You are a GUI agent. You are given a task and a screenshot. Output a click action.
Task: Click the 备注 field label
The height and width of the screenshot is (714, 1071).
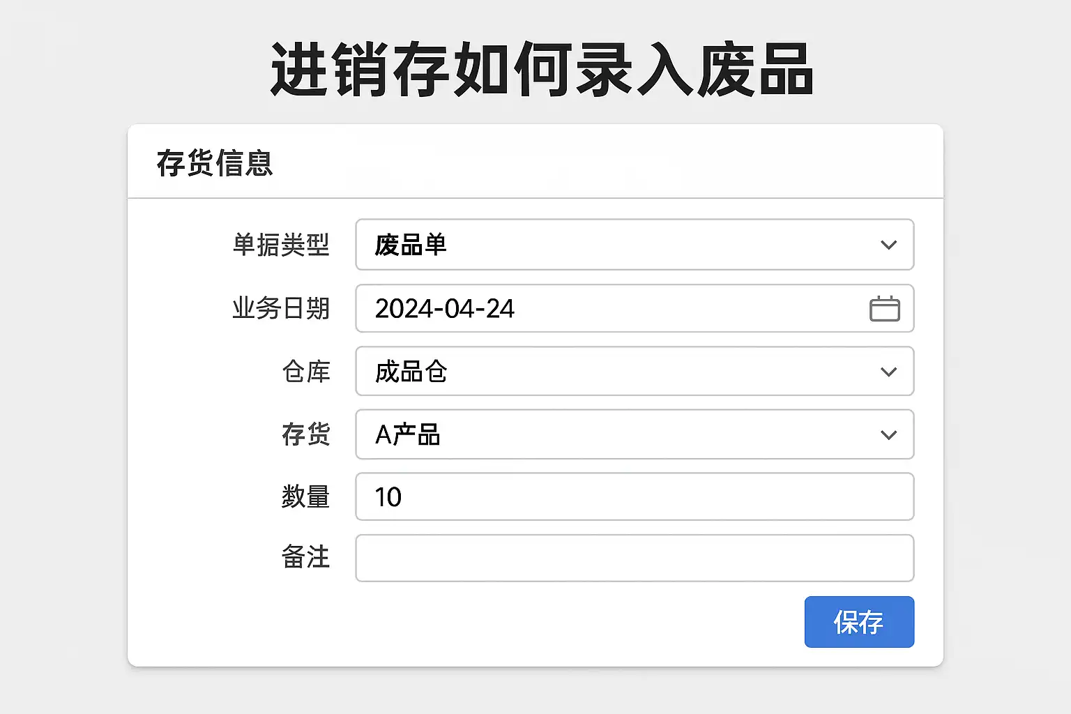click(305, 557)
